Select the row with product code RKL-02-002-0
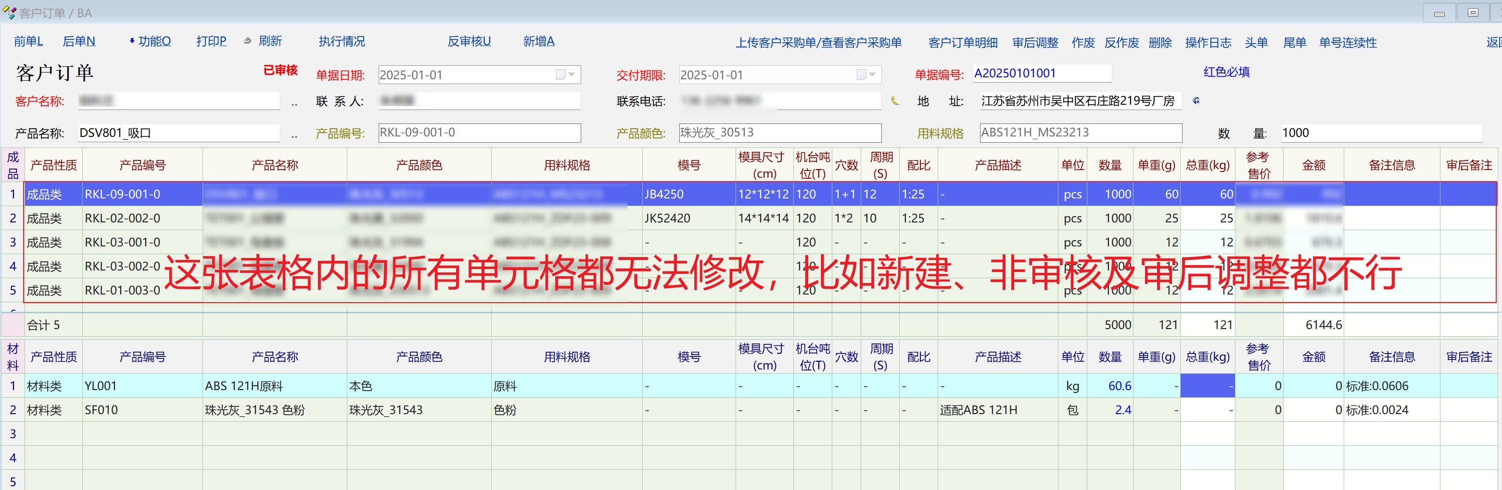 [123, 218]
